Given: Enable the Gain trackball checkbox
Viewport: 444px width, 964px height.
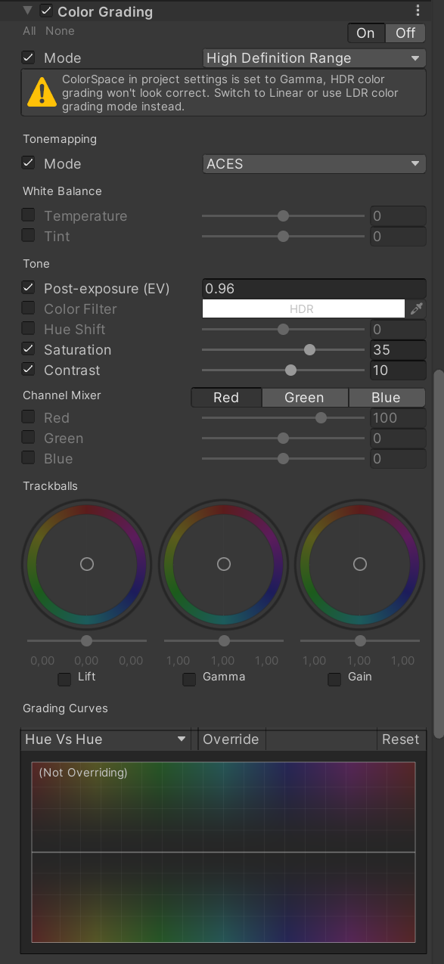Looking at the screenshot, I should (x=334, y=679).
